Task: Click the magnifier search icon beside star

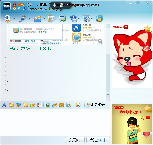Action: point(19,9)
